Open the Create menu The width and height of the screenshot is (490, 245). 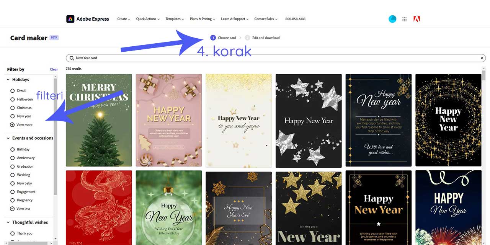pos(124,19)
